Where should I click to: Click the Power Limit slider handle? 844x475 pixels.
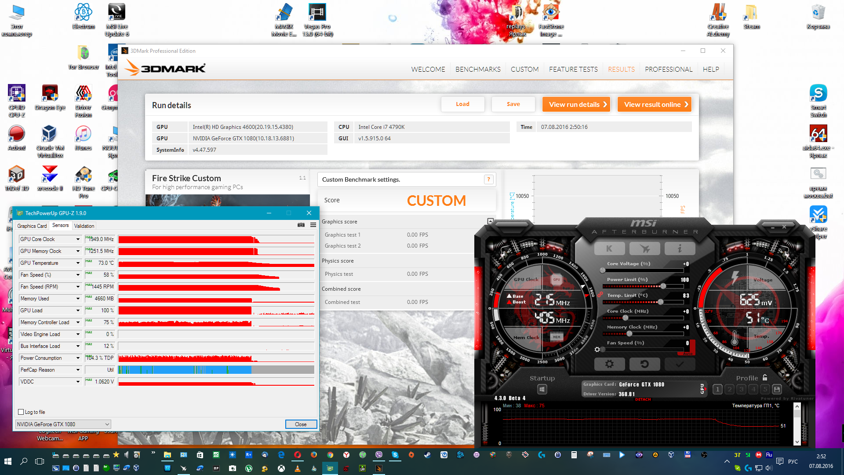tap(663, 286)
